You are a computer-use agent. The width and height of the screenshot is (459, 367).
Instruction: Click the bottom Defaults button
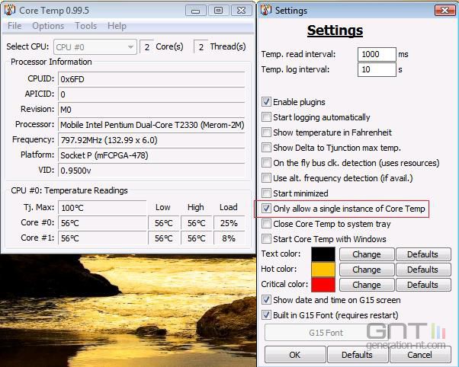[x=358, y=354]
